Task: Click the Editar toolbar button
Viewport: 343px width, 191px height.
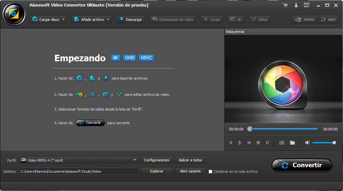Action: pyautogui.click(x=259, y=20)
